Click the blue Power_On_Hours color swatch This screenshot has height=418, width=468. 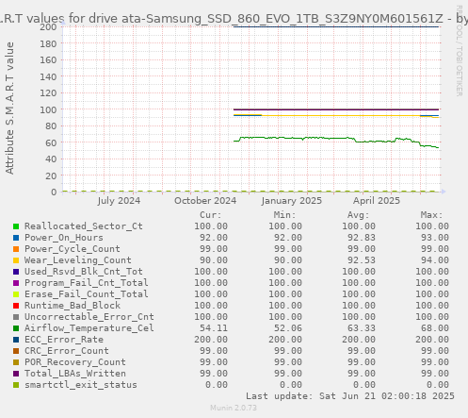point(16,238)
